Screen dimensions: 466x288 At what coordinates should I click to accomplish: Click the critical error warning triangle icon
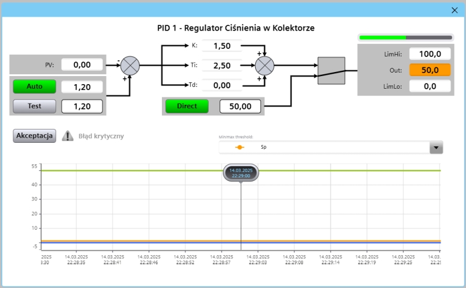pyautogui.click(x=68, y=136)
